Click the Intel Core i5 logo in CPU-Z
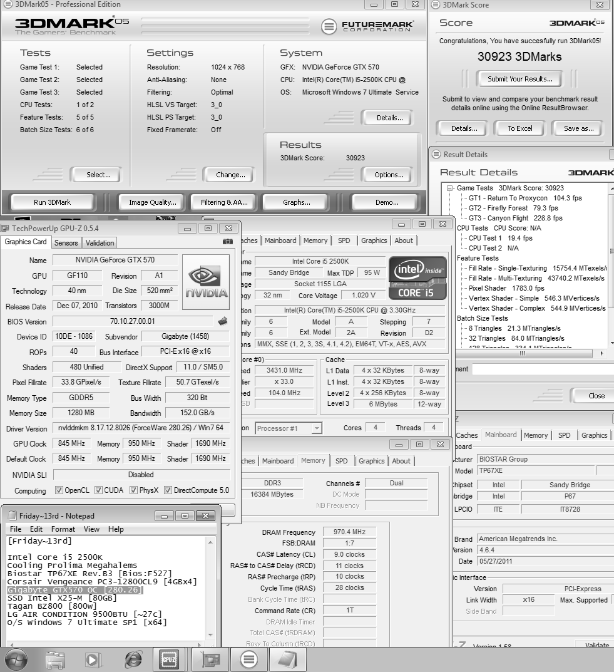Viewport: 614px width, 672px height. click(x=417, y=278)
